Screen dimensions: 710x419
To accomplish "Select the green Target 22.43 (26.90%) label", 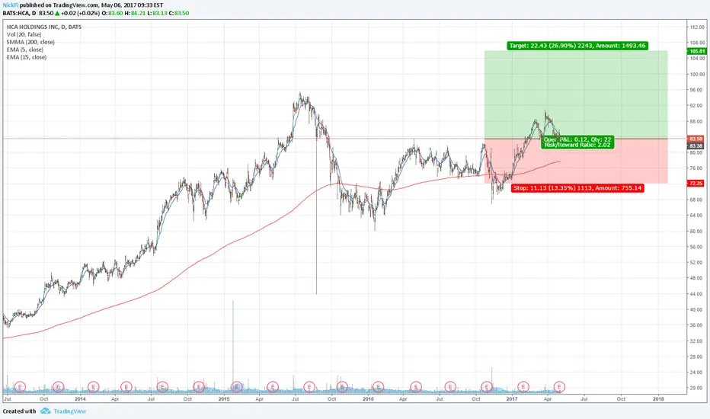I will click(x=577, y=46).
